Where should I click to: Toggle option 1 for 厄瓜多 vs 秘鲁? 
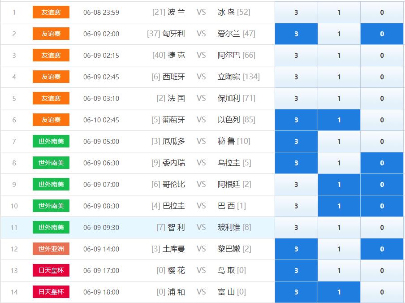339,142
